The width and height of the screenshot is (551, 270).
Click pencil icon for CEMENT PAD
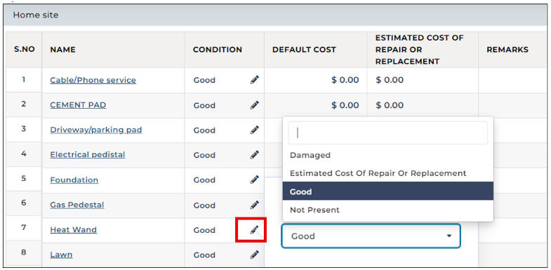[254, 105]
